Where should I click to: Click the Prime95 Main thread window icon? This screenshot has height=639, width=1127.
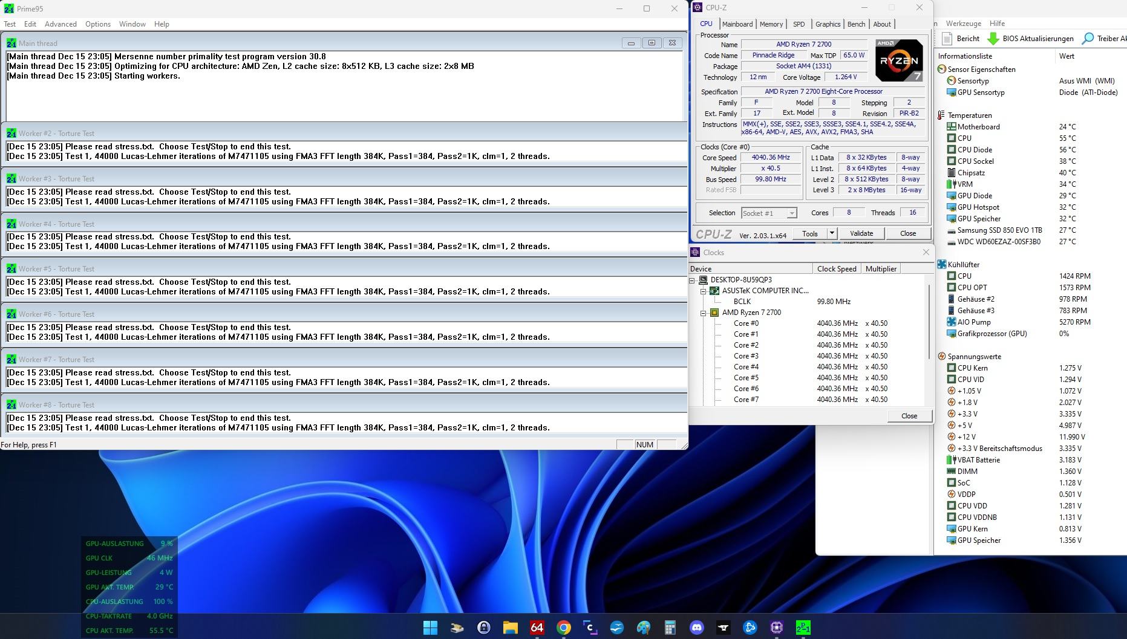coord(11,43)
